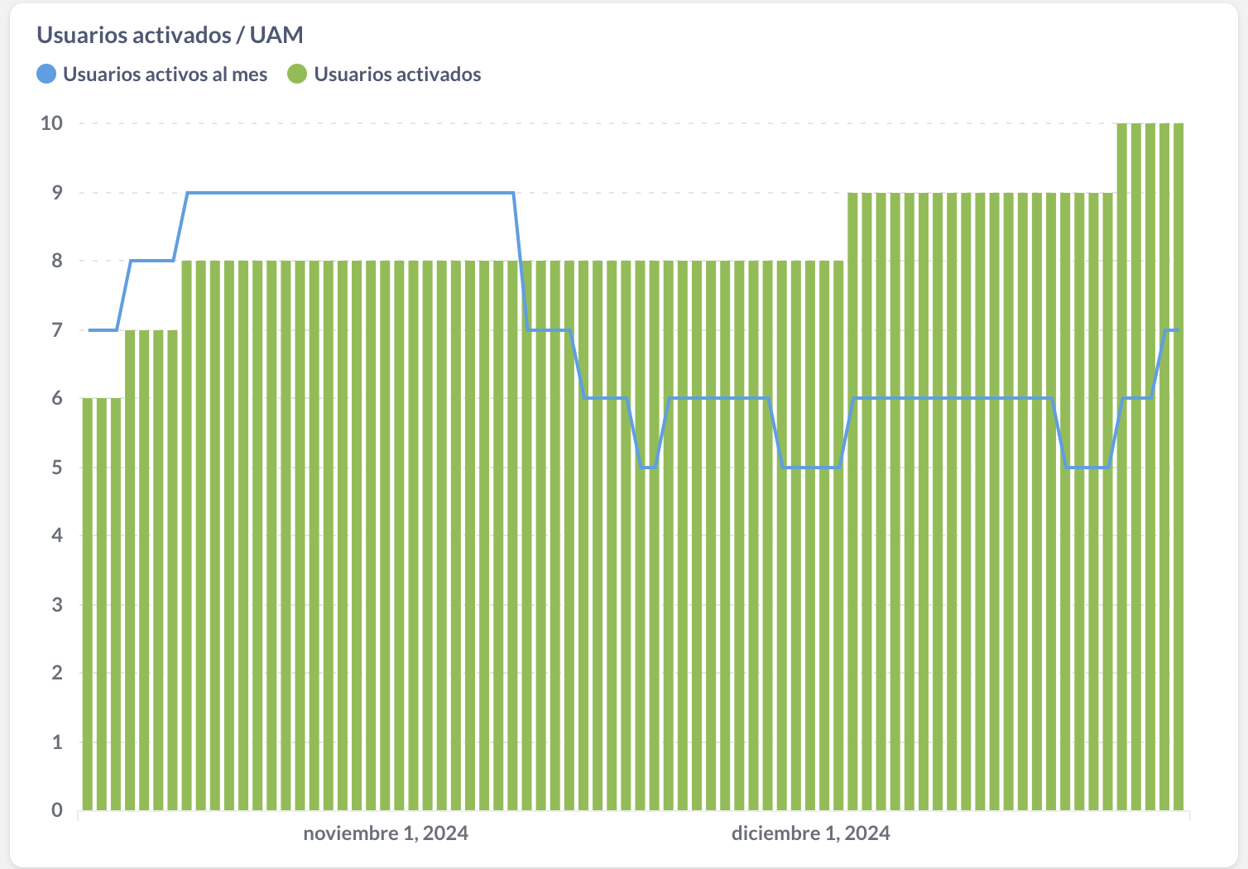Click the y-axis label 10
The image size is (1248, 869).
(51, 123)
